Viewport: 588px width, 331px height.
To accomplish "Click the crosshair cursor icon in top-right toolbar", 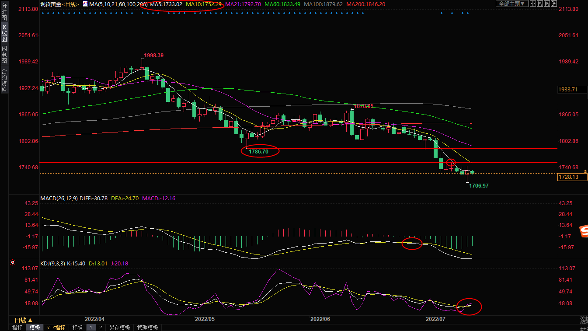I will coord(532,3).
